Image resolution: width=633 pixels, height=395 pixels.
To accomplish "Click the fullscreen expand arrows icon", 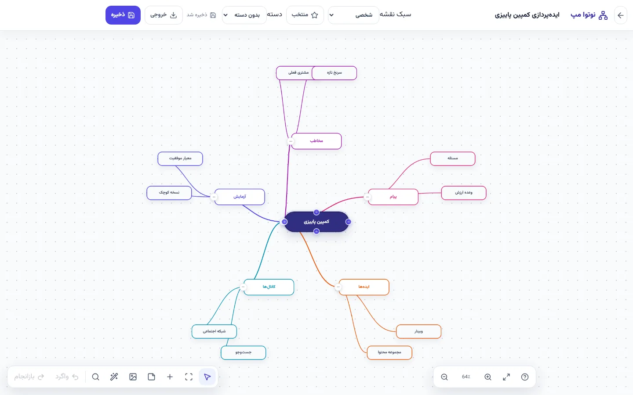I will coord(506,377).
